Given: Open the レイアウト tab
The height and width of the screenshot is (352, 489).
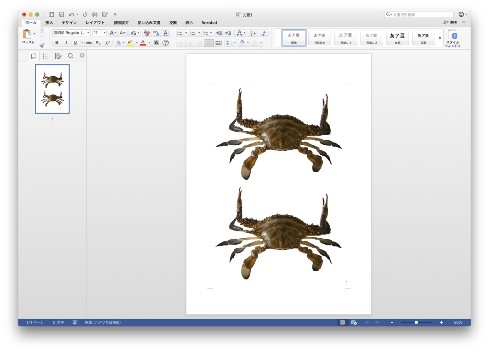Looking at the screenshot, I should [95, 23].
